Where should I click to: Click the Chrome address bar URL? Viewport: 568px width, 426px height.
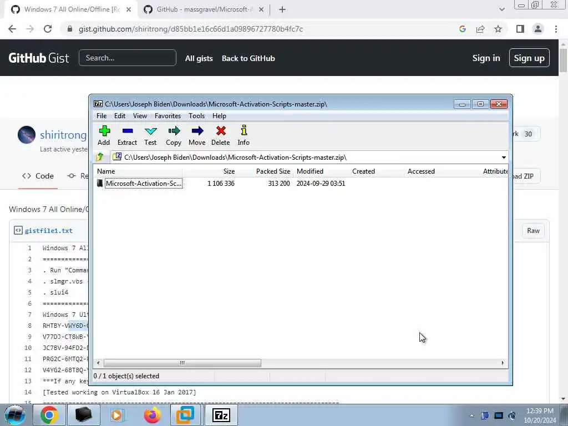(x=191, y=29)
